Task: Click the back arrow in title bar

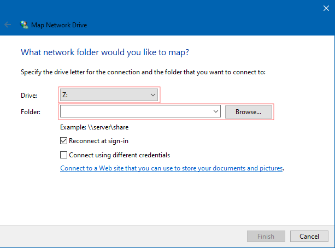Action: [x=8, y=25]
